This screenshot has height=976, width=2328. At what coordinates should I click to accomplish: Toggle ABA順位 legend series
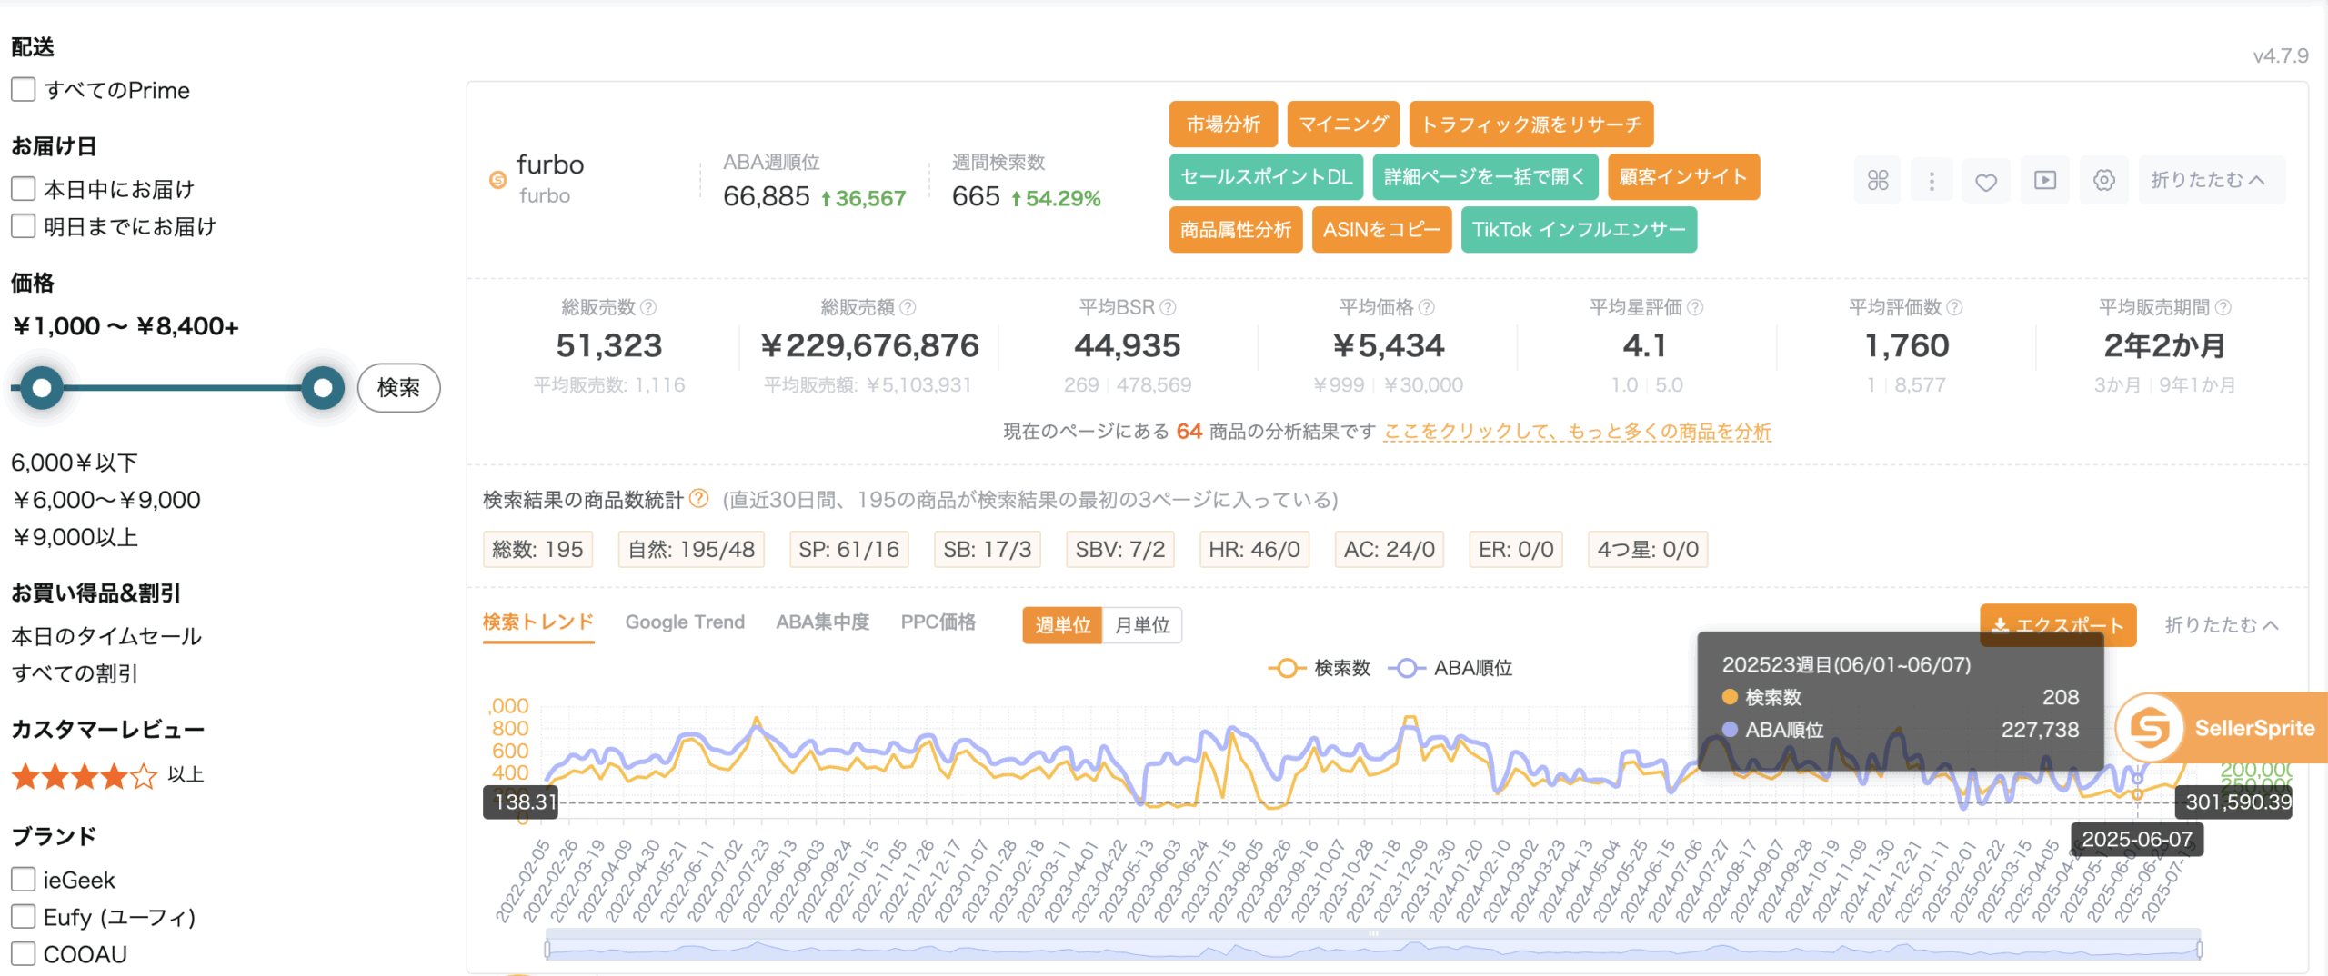click(1450, 668)
